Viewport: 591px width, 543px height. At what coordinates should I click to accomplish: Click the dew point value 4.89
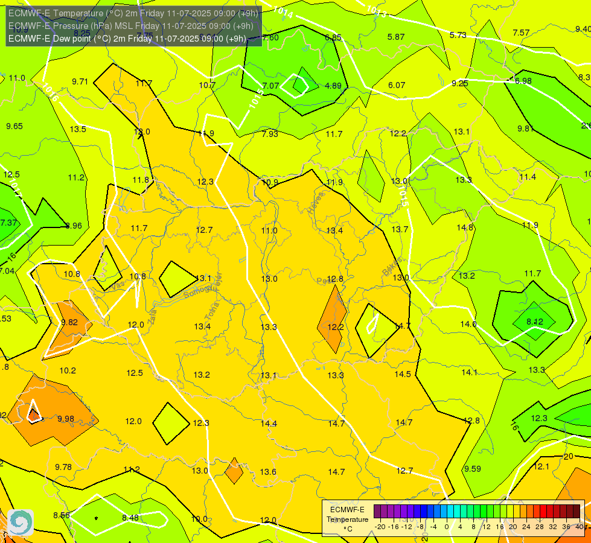333,86
